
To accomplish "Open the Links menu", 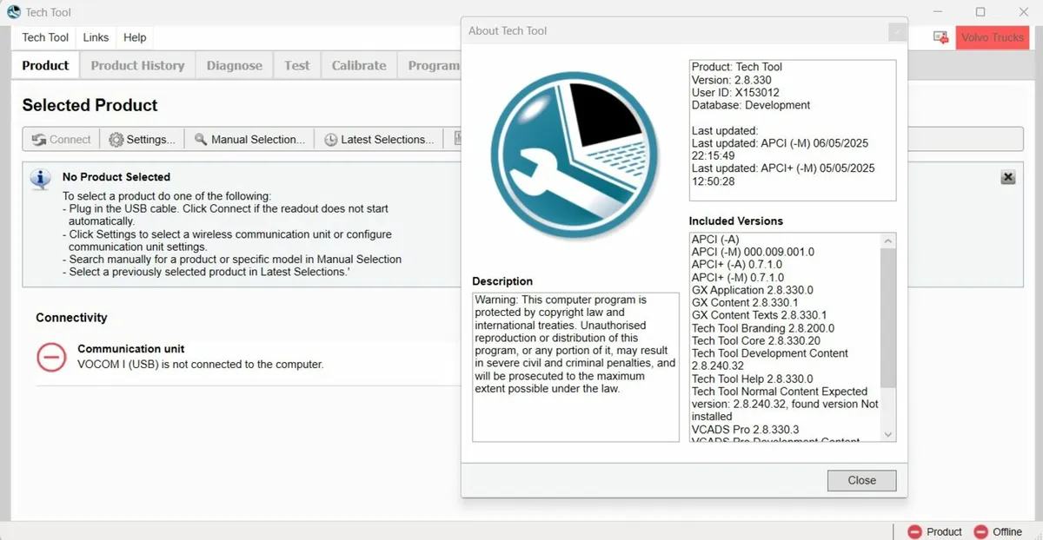I will pos(96,37).
